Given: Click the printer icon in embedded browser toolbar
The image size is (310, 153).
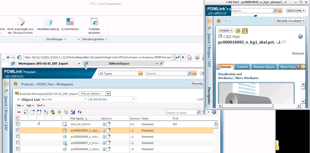Looking at the screenshot, I should coord(197,57).
